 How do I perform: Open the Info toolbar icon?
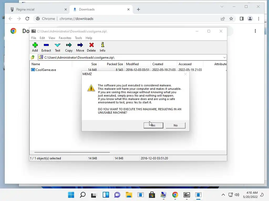pyautogui.click(x=103, y=47)
